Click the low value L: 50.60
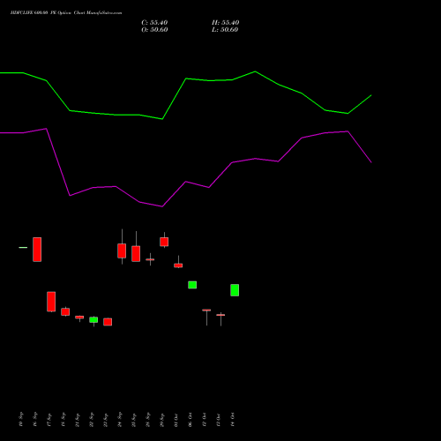441x441 pixels. (225, 30)
